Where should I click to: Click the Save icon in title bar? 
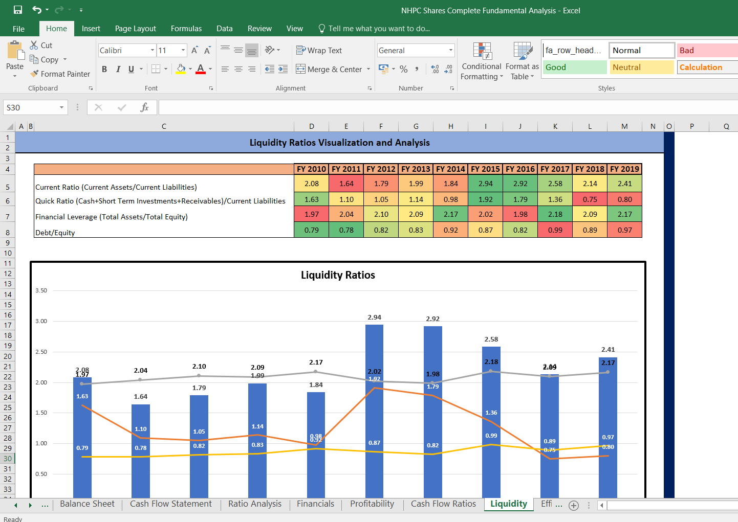(18, 10)
